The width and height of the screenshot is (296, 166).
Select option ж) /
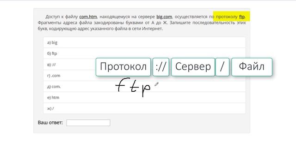[x=144, y=108]
